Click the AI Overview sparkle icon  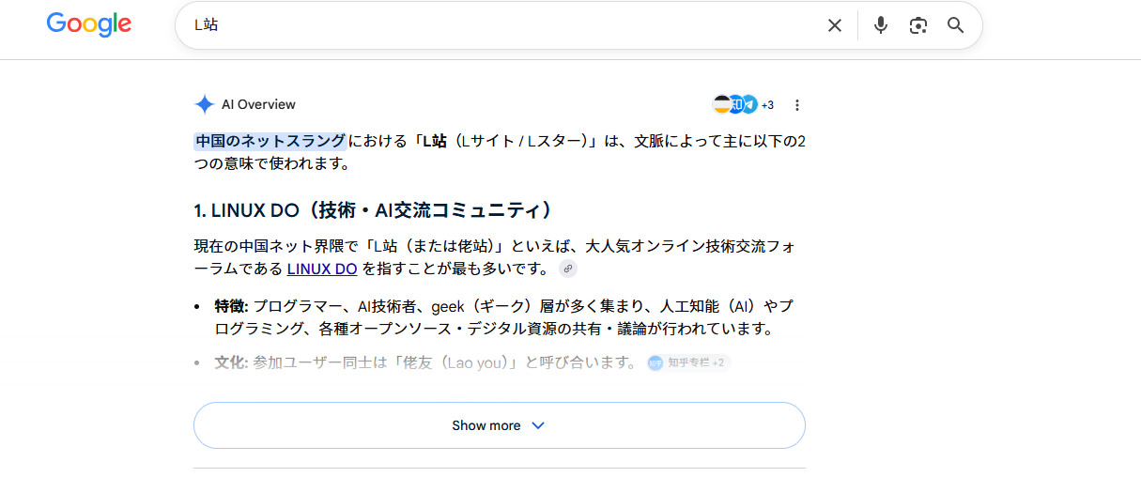[204, 104]
